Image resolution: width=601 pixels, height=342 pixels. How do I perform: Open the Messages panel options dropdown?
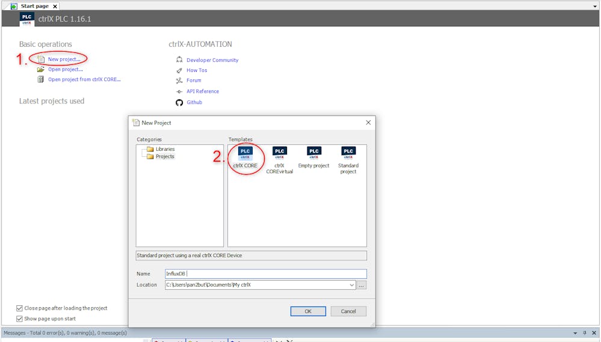[x=575, y=333]
